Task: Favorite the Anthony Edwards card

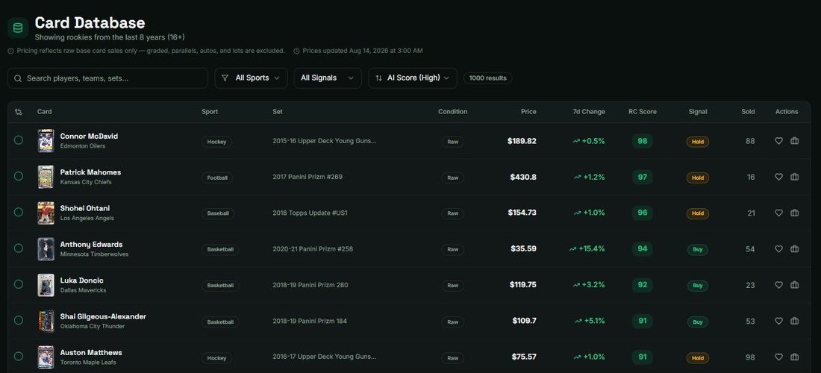Action: click(778, 249)
